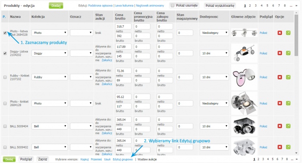Delete the Photo - listwa spot product with red X
This screenshot has width=302, height=163.
click(280, 33)
